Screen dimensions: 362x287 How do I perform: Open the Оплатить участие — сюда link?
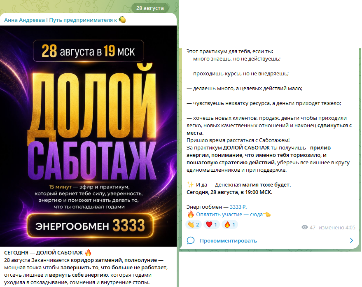(x=229, y=214)
